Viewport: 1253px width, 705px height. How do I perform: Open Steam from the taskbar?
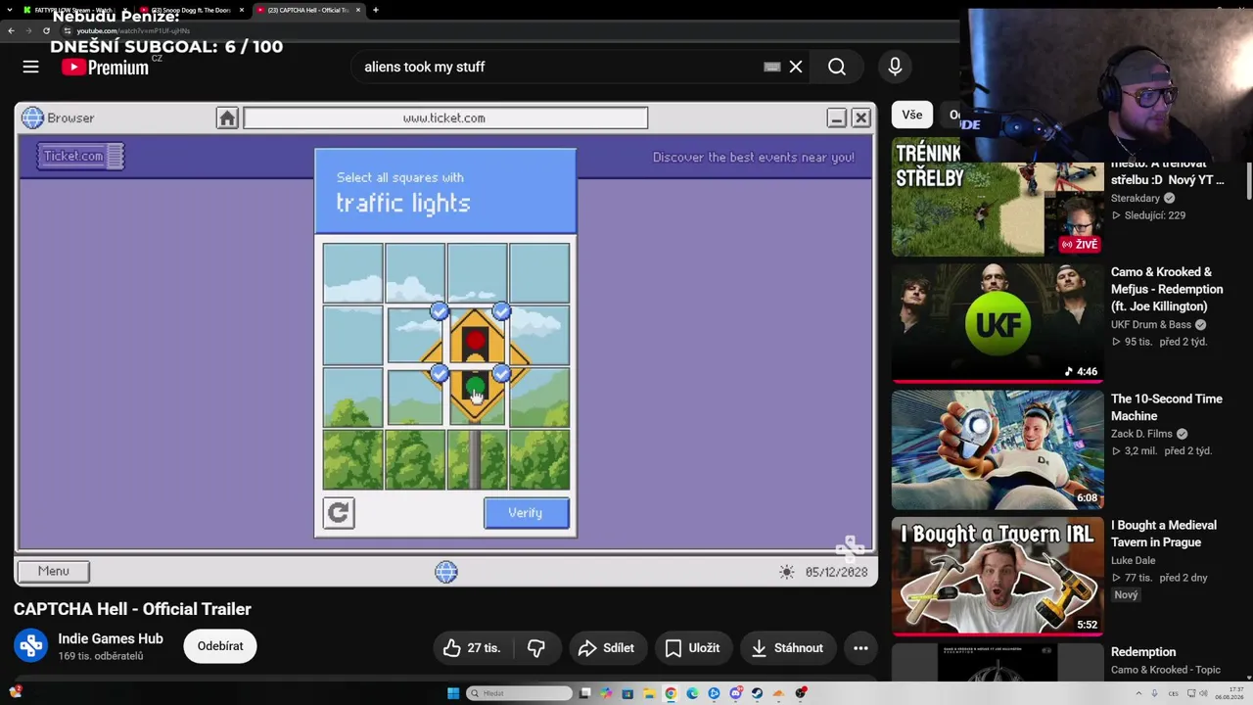[757, 693]
